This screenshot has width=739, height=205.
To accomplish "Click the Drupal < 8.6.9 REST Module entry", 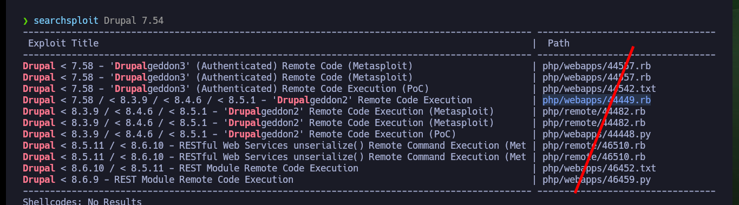I will tap(158, 180).
